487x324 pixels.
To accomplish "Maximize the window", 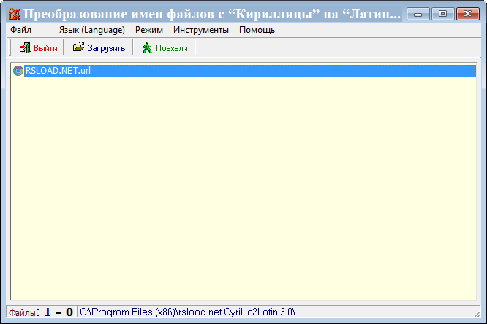I will tap(442, 14).
